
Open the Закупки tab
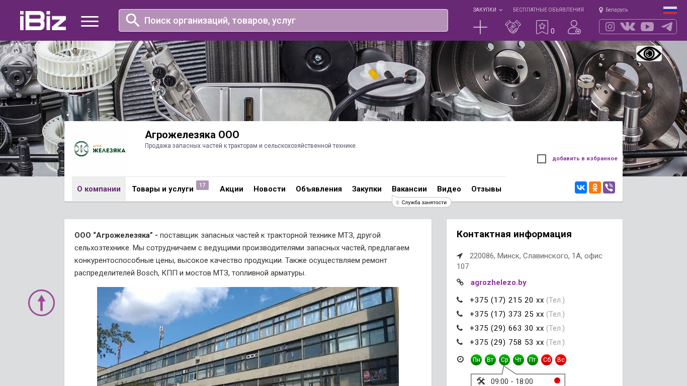(367, 189)
